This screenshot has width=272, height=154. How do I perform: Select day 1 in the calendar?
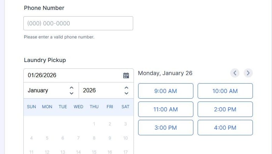[94, 124]
